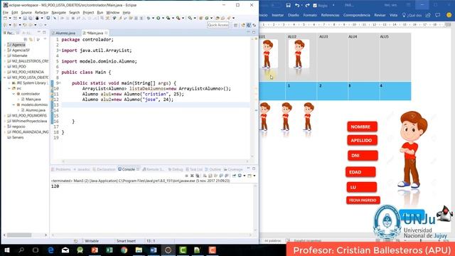Viewport: 455px width, 256px height.
Task: Click the boy image under ALU2 column
Action: (x=299, y=54)
